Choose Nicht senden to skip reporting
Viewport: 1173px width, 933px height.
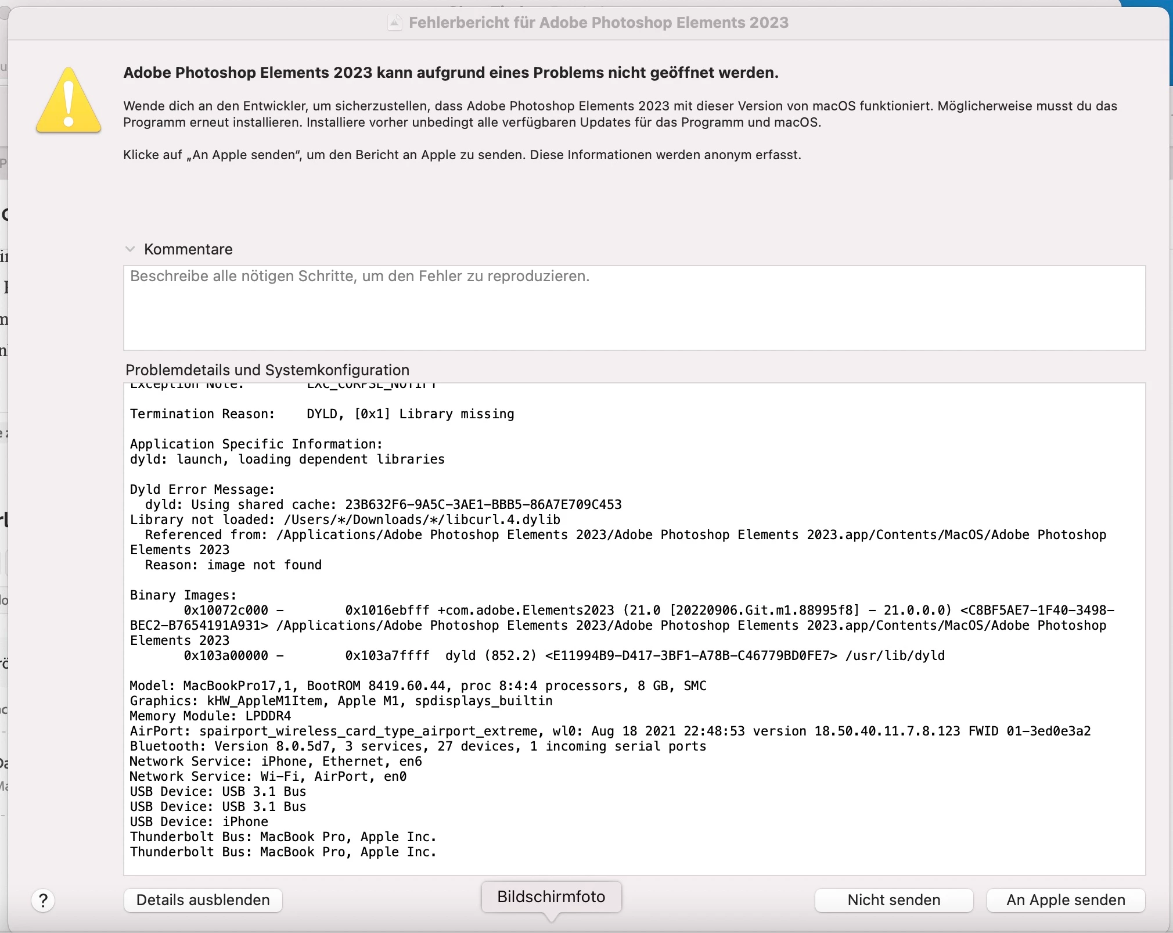[x=893, y=900]
